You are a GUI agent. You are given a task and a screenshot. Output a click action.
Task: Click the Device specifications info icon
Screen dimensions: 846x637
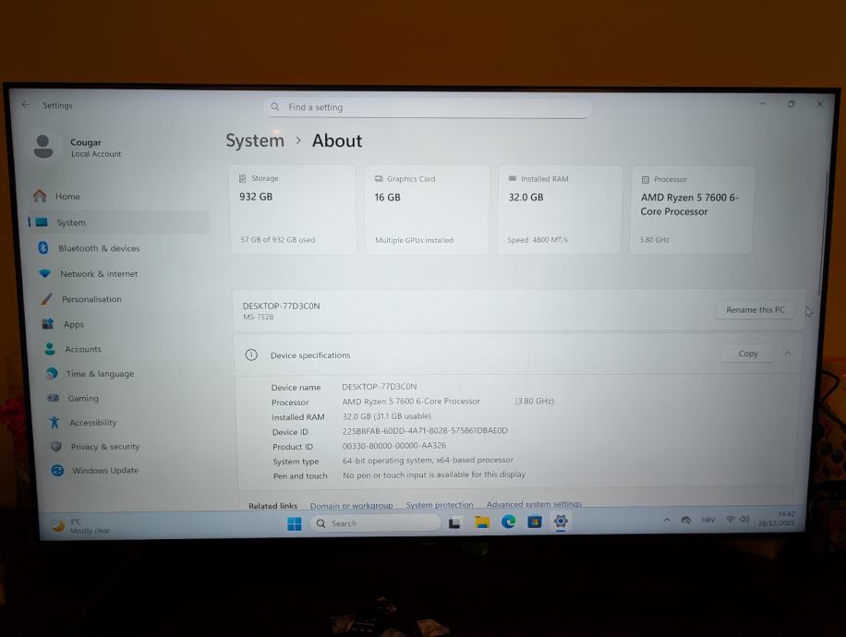click(x=251, y=355)
